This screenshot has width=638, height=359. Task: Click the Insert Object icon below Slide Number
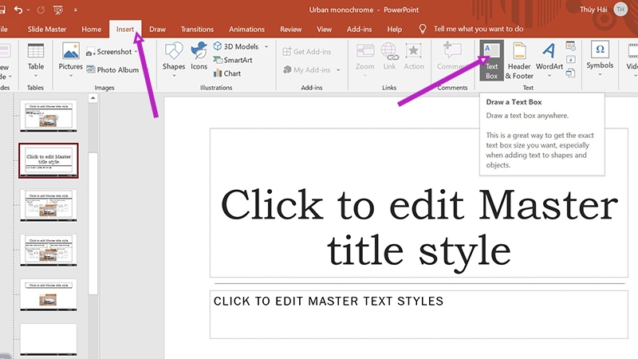(570, 73)
